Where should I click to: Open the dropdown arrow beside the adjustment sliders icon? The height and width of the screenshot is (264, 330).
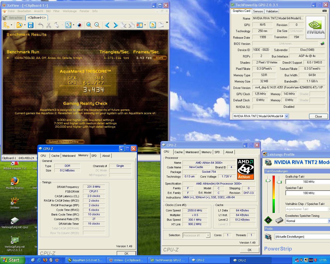coord(73,25)
